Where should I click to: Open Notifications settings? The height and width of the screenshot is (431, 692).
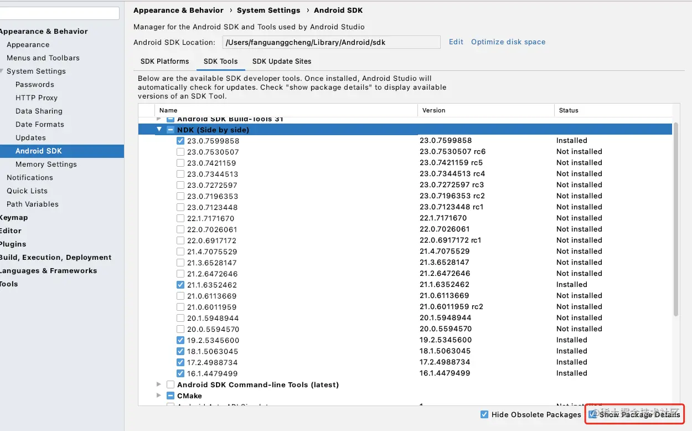point(30,178)
